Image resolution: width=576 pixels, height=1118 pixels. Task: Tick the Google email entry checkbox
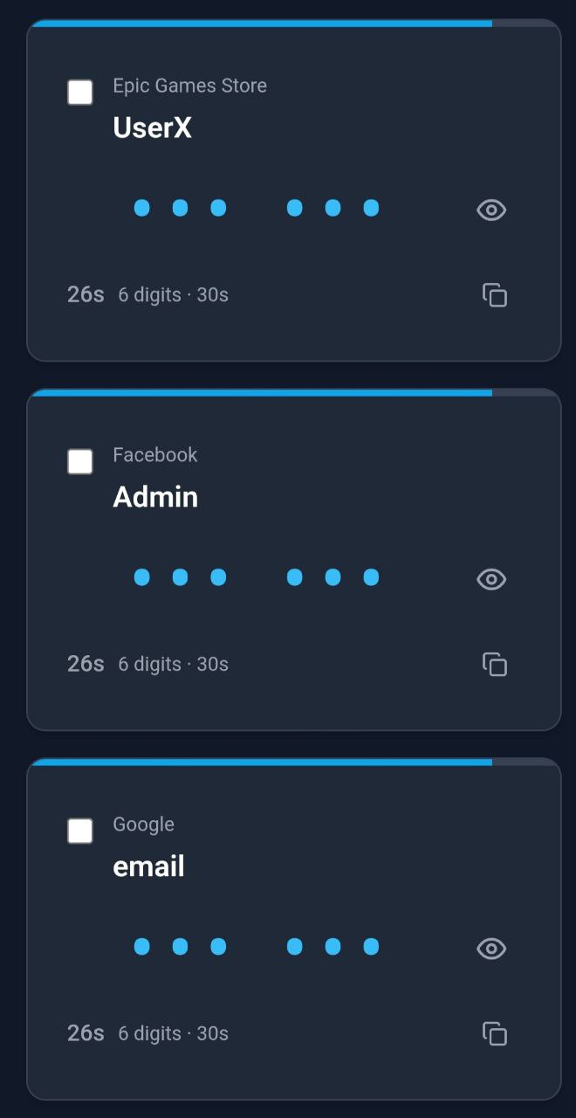point(80,831)
